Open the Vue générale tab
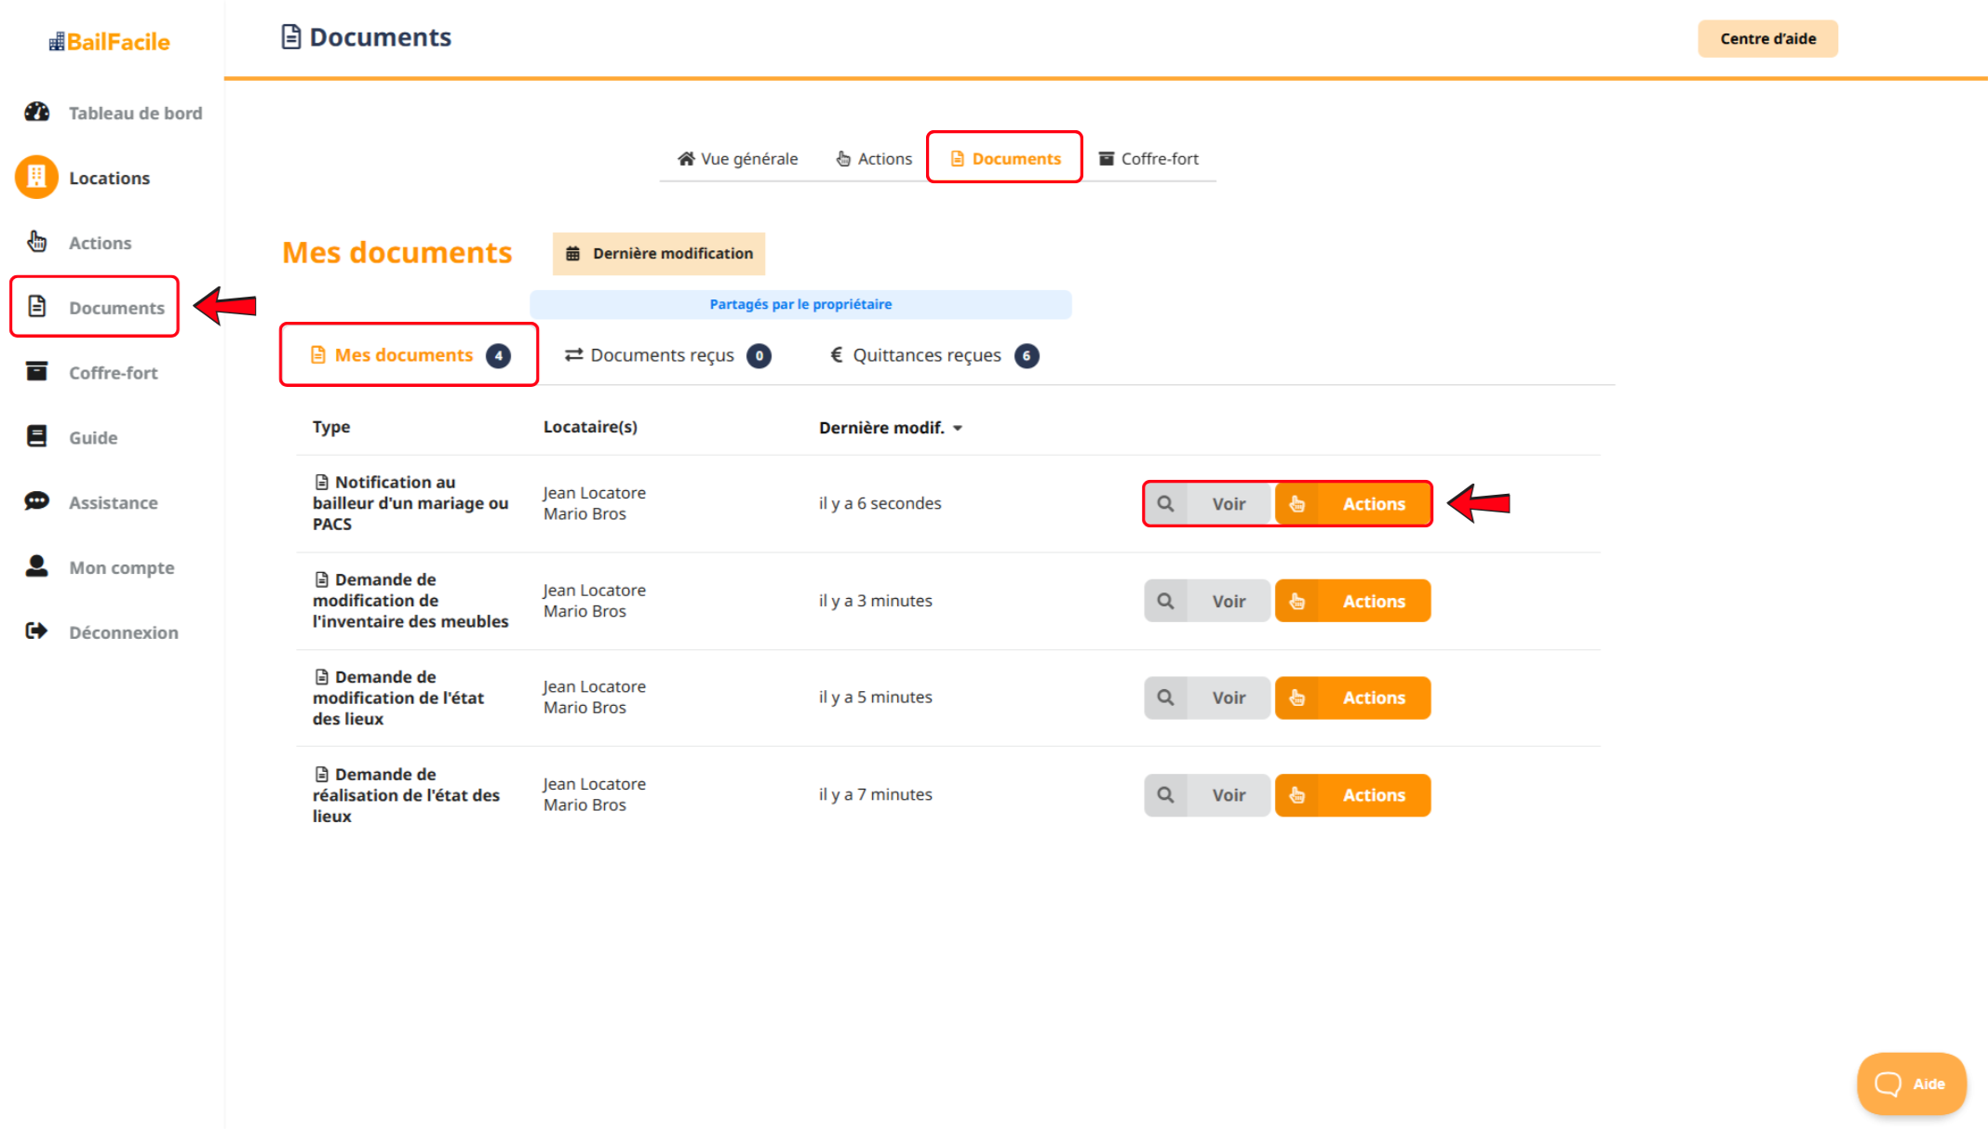 [737, 159]
